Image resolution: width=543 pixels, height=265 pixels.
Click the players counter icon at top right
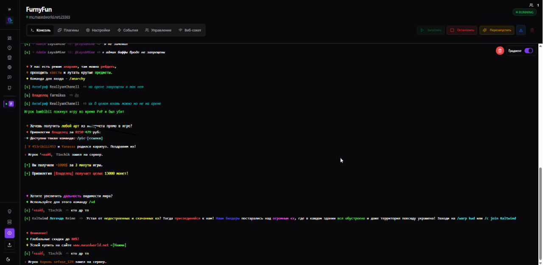531,5
